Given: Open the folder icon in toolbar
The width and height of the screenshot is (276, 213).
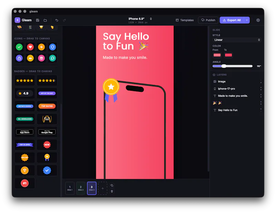Looking at the screenshot, I should tap(45, 20).
